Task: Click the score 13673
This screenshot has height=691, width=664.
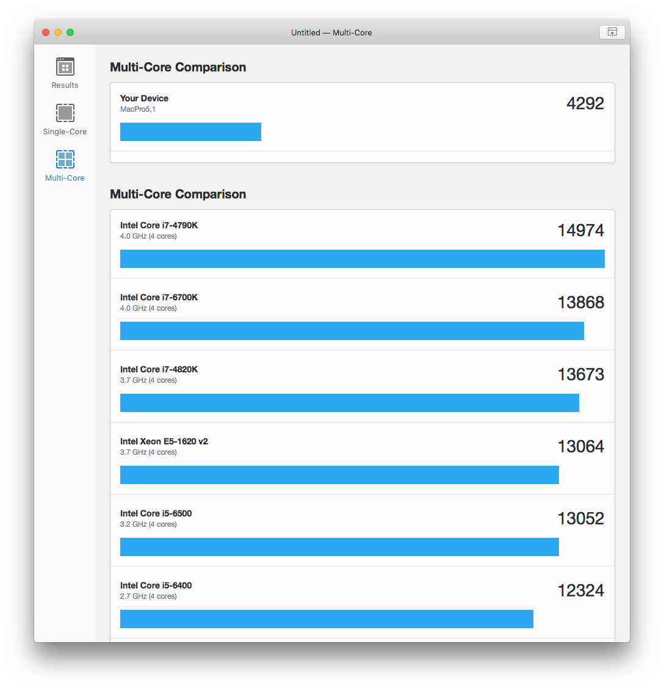Action: [581, 375]
